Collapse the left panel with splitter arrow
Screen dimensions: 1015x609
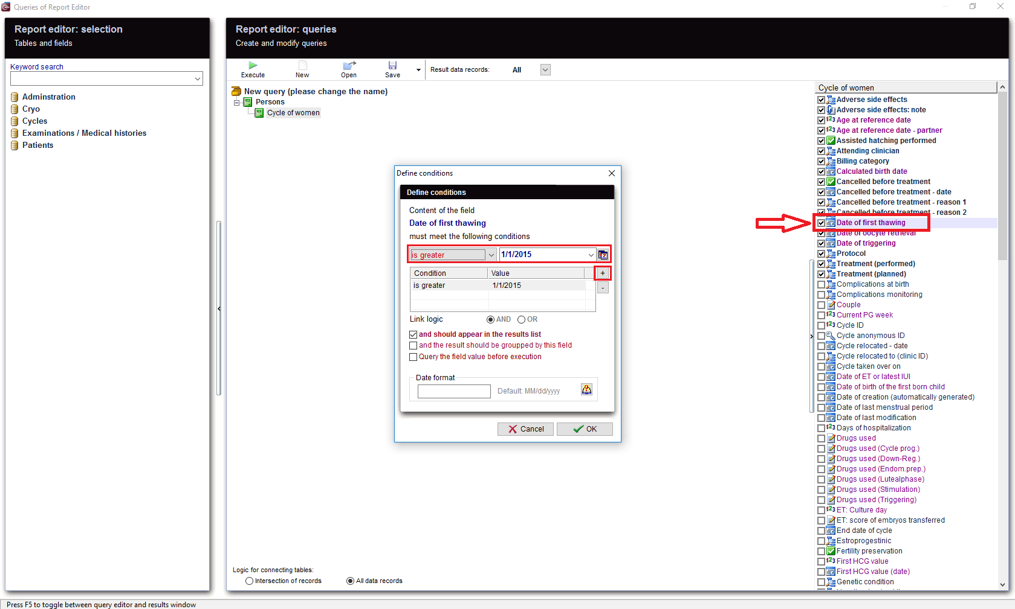(219, 308)
